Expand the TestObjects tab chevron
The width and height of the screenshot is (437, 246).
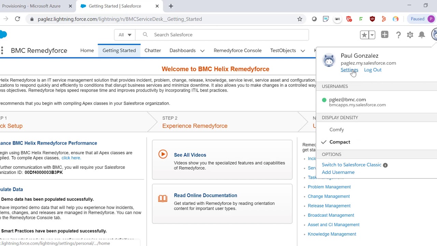coord(302,51)
